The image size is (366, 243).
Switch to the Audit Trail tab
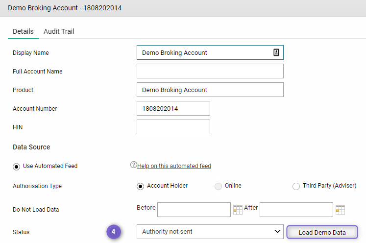coord(59,31)
